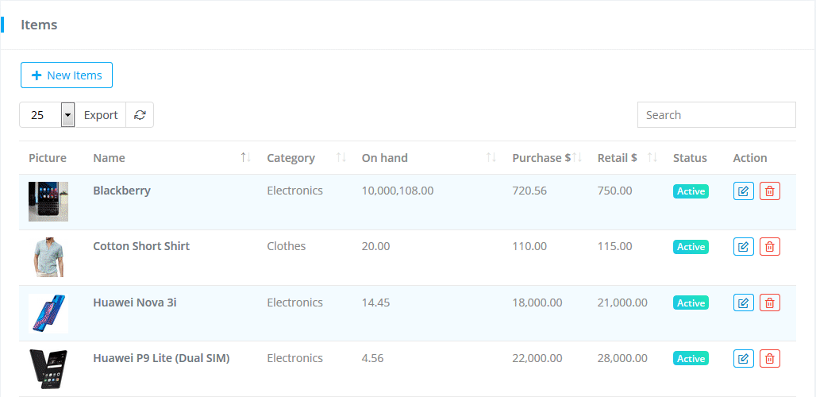
Task: Click edit icon for Cotton Short Shirt
Action: 743,247
